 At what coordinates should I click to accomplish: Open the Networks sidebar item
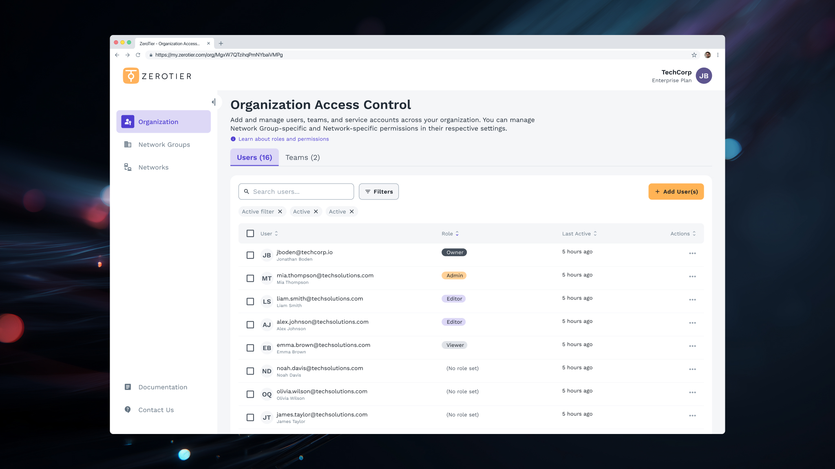tap(153, 167)
